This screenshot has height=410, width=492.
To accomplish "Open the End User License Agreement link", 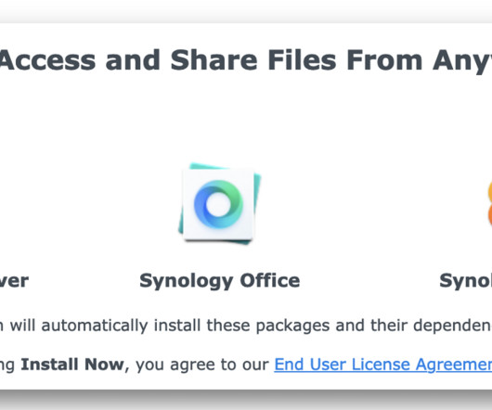I will pyautogui.click(x=382, y=365).
